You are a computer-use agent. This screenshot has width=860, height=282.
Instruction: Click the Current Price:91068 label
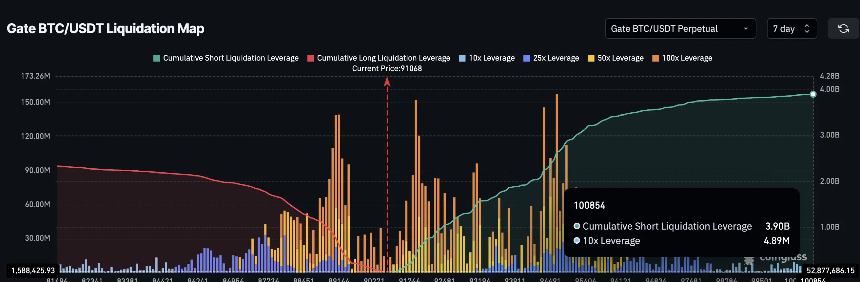[387, 68]
